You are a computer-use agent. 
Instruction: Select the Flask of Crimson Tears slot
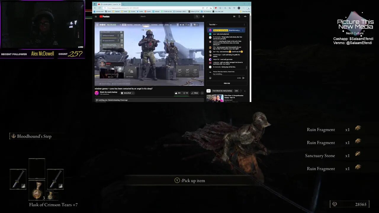point(37,191)
